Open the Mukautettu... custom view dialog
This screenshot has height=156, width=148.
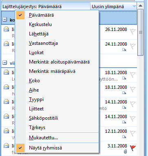pyautogui.click(x=57, y=138)
